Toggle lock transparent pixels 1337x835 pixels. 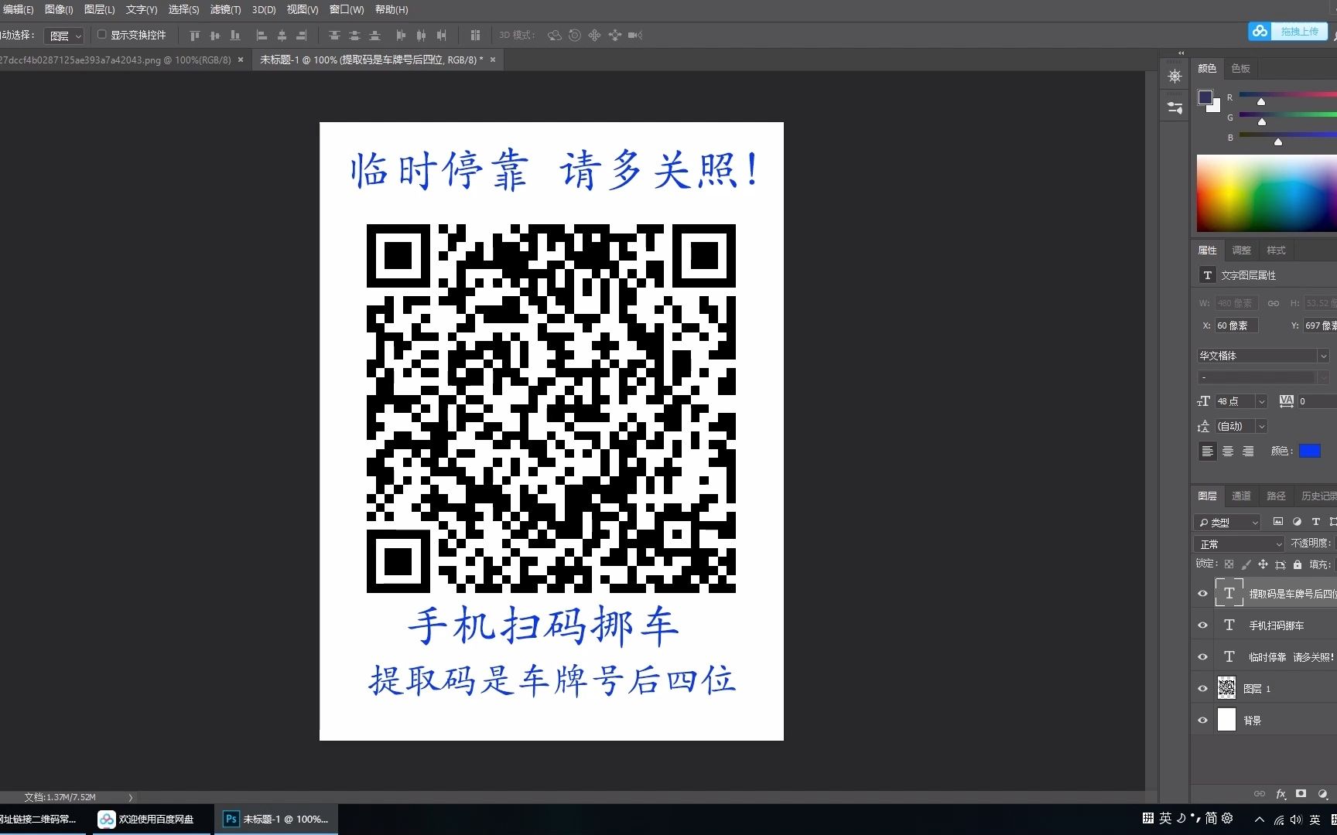(1229, 564)
